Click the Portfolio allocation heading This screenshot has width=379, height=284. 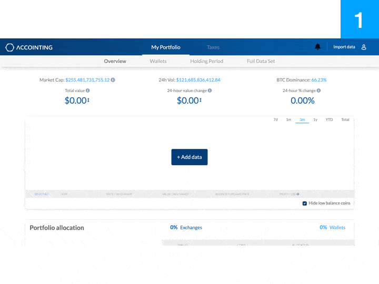pyautogui.click(x=57, y=228)
